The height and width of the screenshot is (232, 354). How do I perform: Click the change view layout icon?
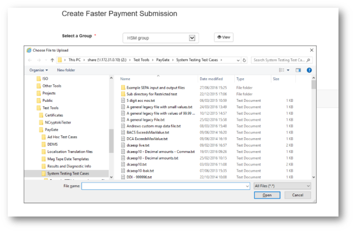coord(282,70)
